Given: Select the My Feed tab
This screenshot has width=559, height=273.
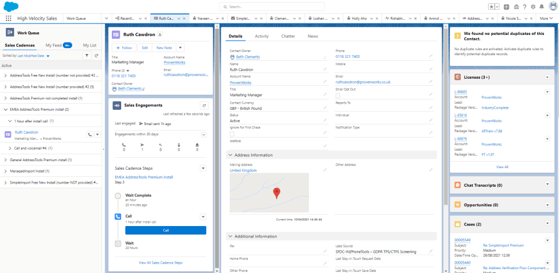Looking at the screenshot, I should (x=58, y=45).
